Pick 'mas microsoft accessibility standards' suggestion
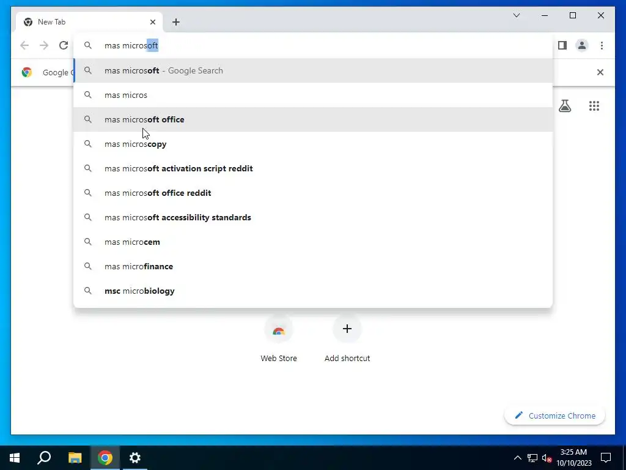This screenshot has height=470, width=626. pos(314,217)
